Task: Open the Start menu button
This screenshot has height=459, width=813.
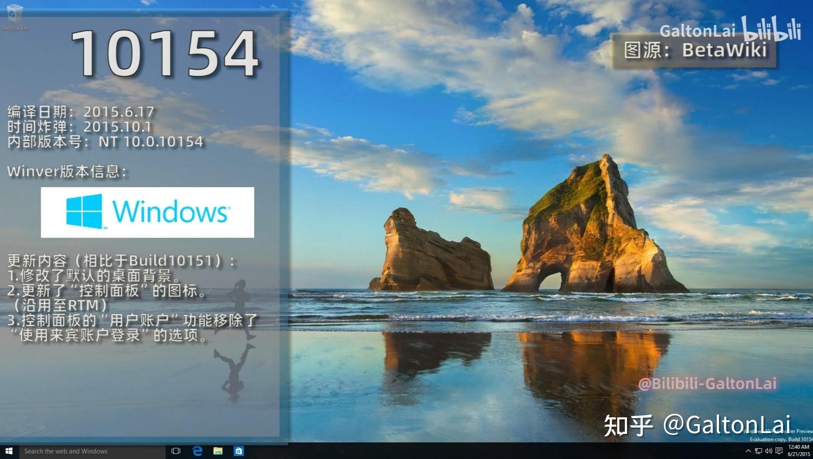Action: point(9,451)
